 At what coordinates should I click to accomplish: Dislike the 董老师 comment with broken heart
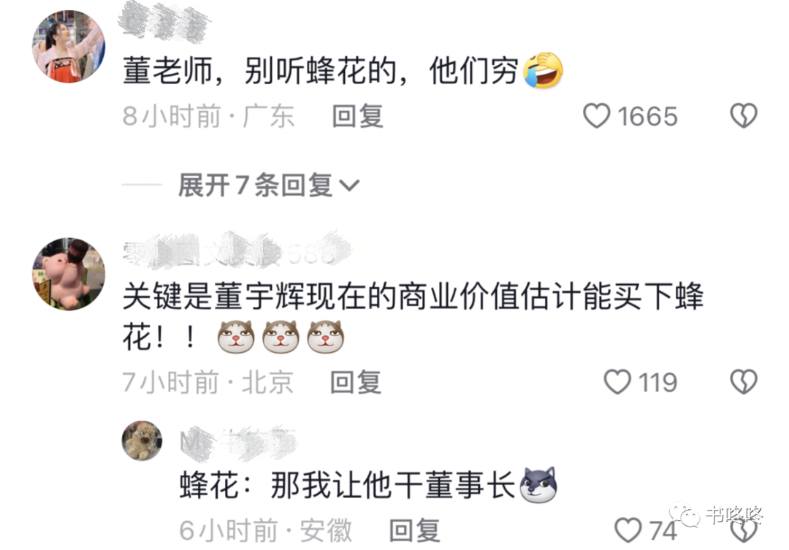pyautogui.click(x=743, y=115)
